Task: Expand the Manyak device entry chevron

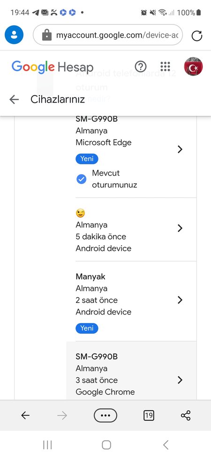Action: tap(180, 300)
